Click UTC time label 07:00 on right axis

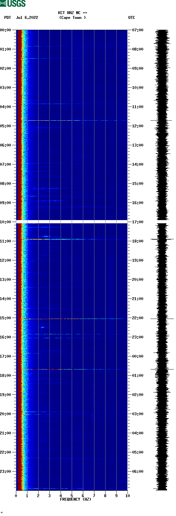138,30
